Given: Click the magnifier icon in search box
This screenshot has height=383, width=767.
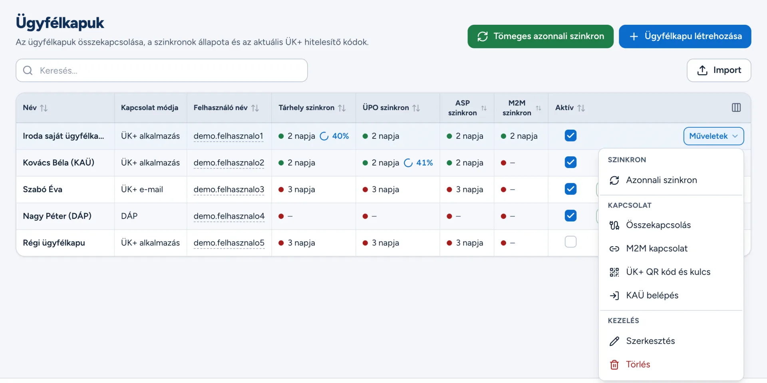Looking at the screenshot, I should 28,71.
